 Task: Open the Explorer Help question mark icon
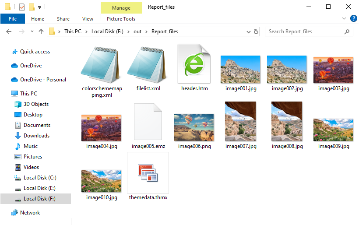(x=353, y=18)
